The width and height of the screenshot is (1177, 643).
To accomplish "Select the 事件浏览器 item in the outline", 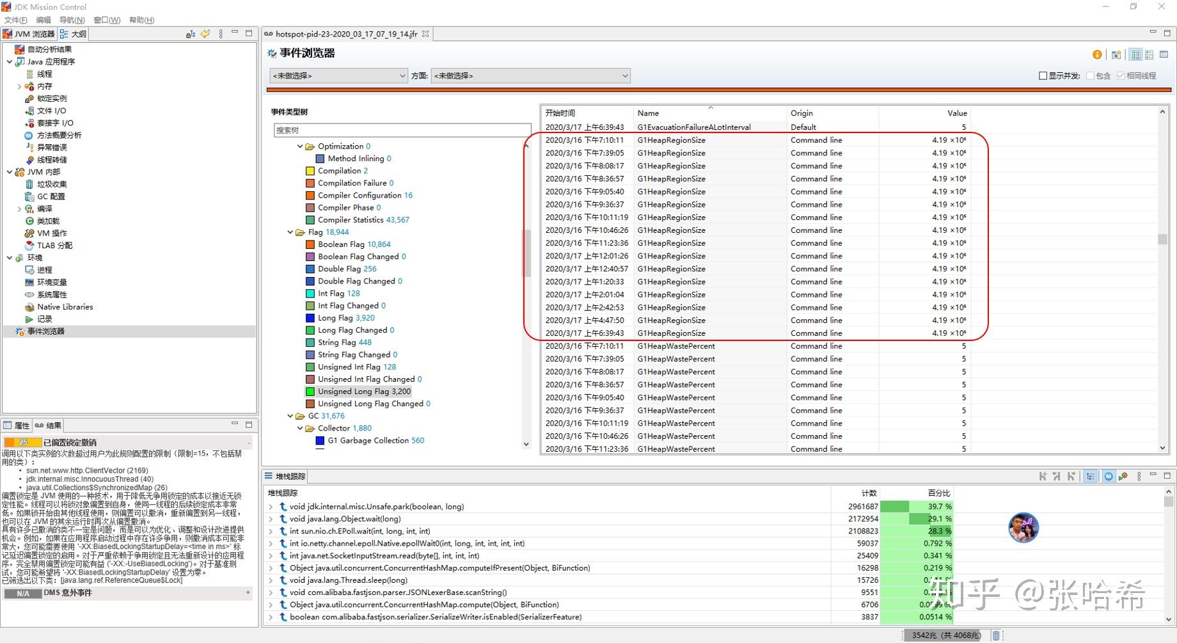I will 45,331.
